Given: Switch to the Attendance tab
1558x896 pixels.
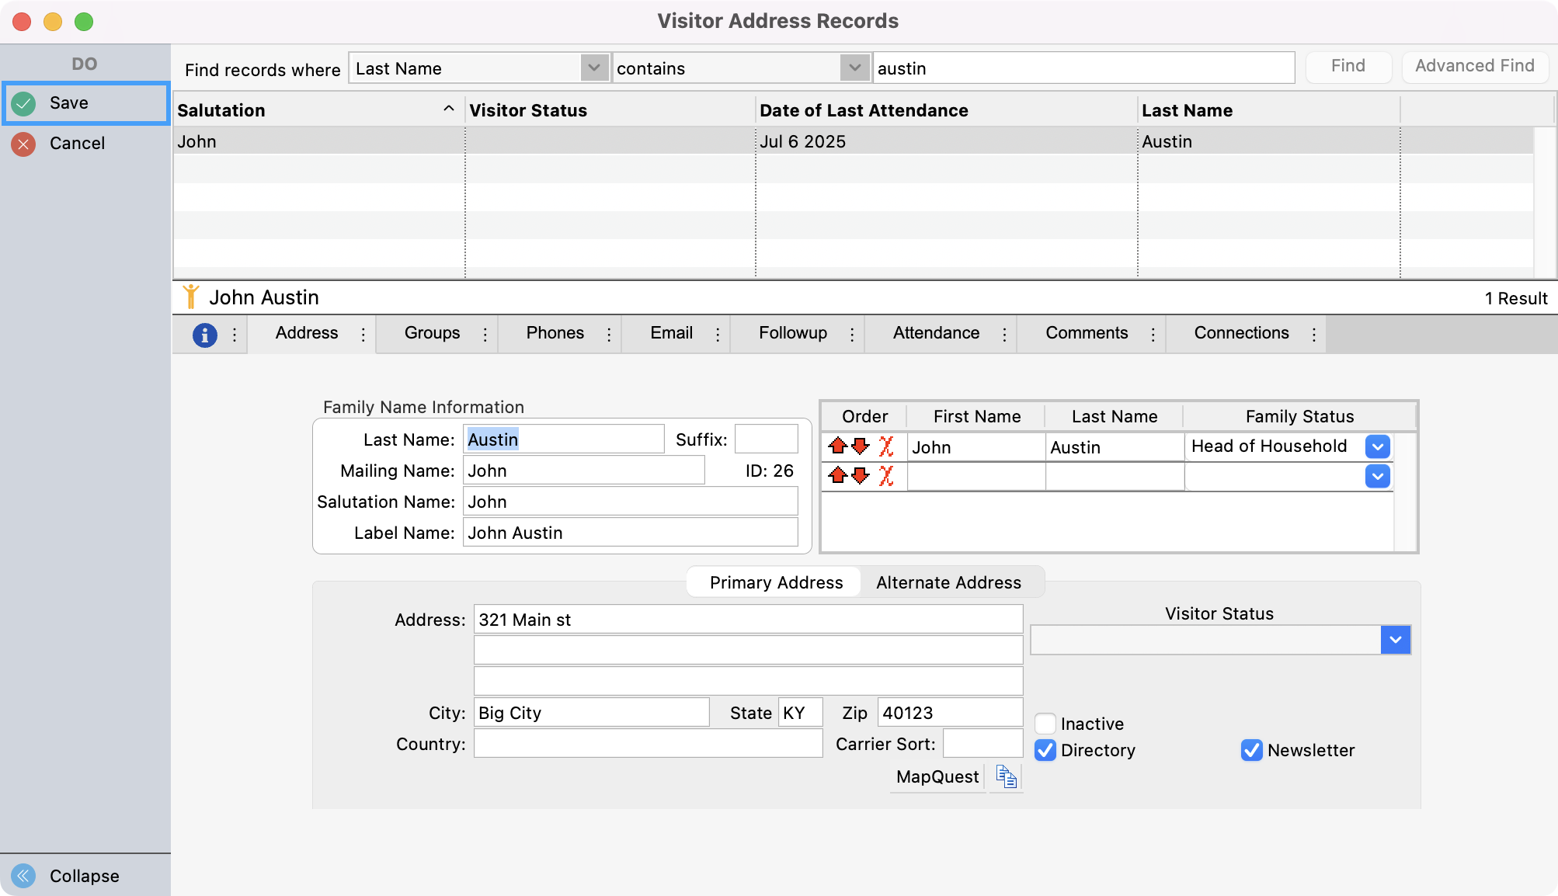Looking at the screenshot, I should (x=937, y=334).
